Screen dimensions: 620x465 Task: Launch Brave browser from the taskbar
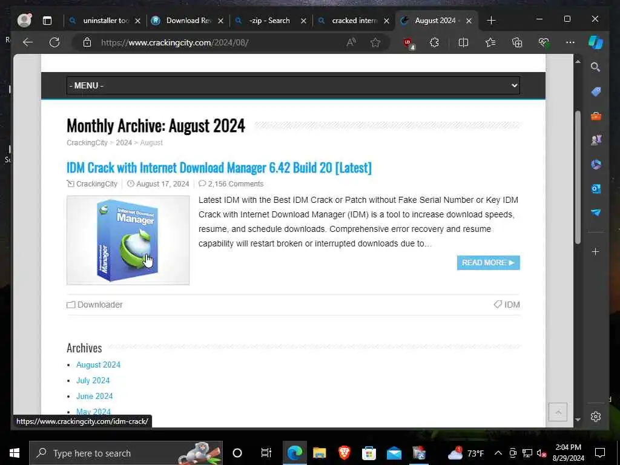tap(344, 453)
